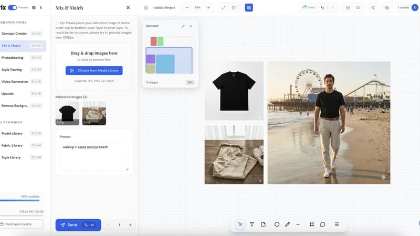Open Style Training tool

point(22,70)
